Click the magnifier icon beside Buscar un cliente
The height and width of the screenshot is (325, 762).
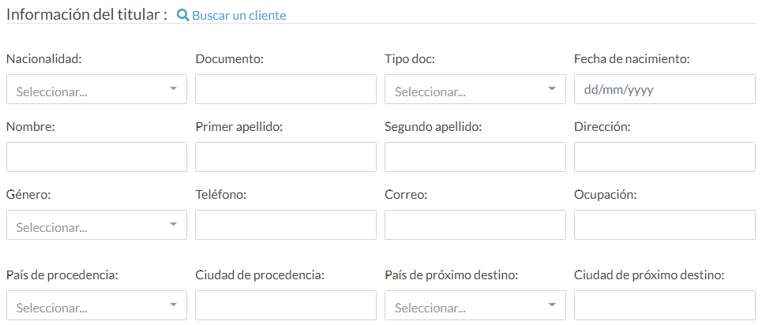[182, 15]
